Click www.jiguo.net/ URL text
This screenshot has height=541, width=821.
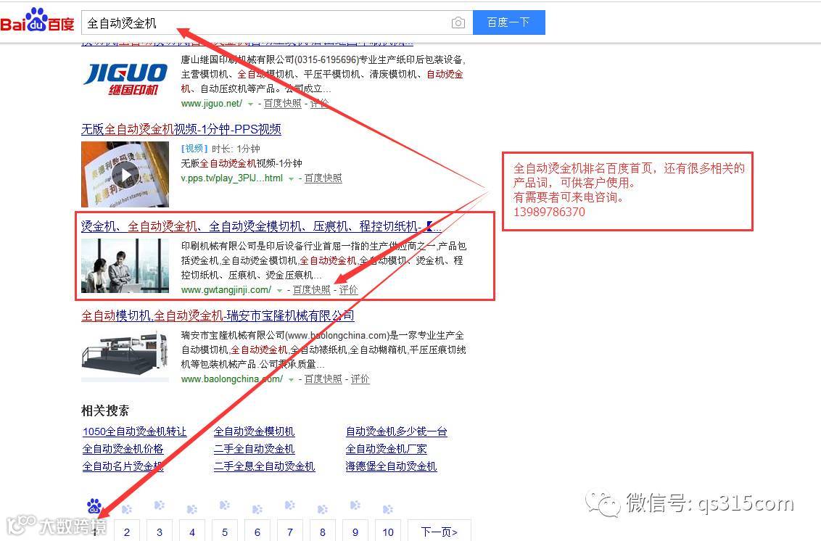pyautogui.click(x=212, y=104)
